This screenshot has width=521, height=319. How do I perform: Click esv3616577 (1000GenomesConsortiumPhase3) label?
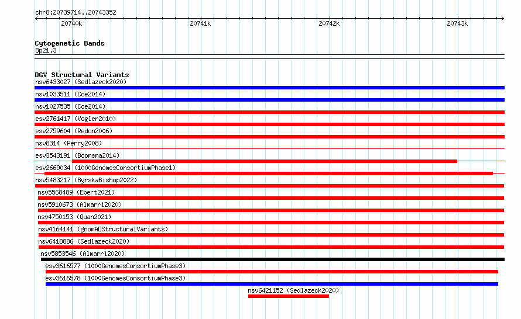pos(115,266)
